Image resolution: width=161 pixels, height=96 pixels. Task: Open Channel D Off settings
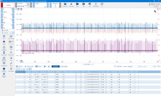pos(7,26)
